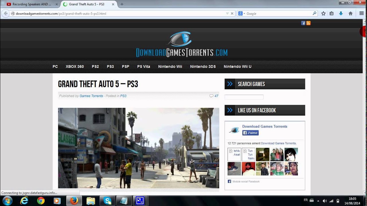Open the Ishiki Asak profile tile
Image resolution: width=367 pixels, height=206 pixels.
tap(234, 154)
